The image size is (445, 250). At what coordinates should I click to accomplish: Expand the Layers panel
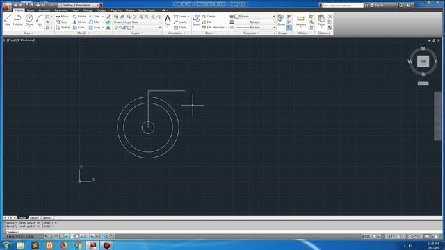pos(137,33)
